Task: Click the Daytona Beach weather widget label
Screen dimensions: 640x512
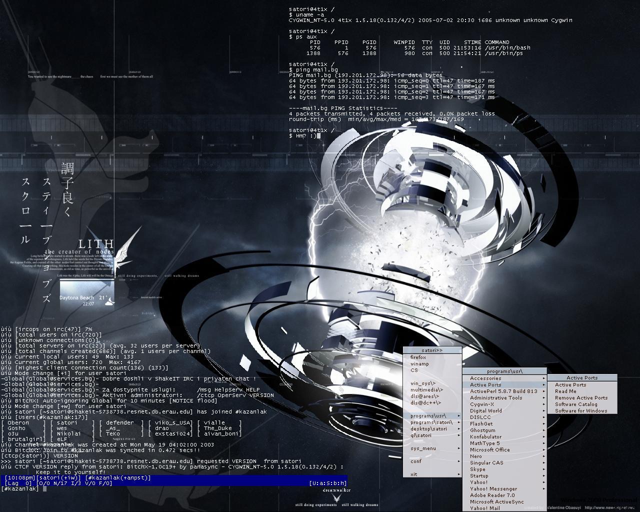Action: pos(76,298)
